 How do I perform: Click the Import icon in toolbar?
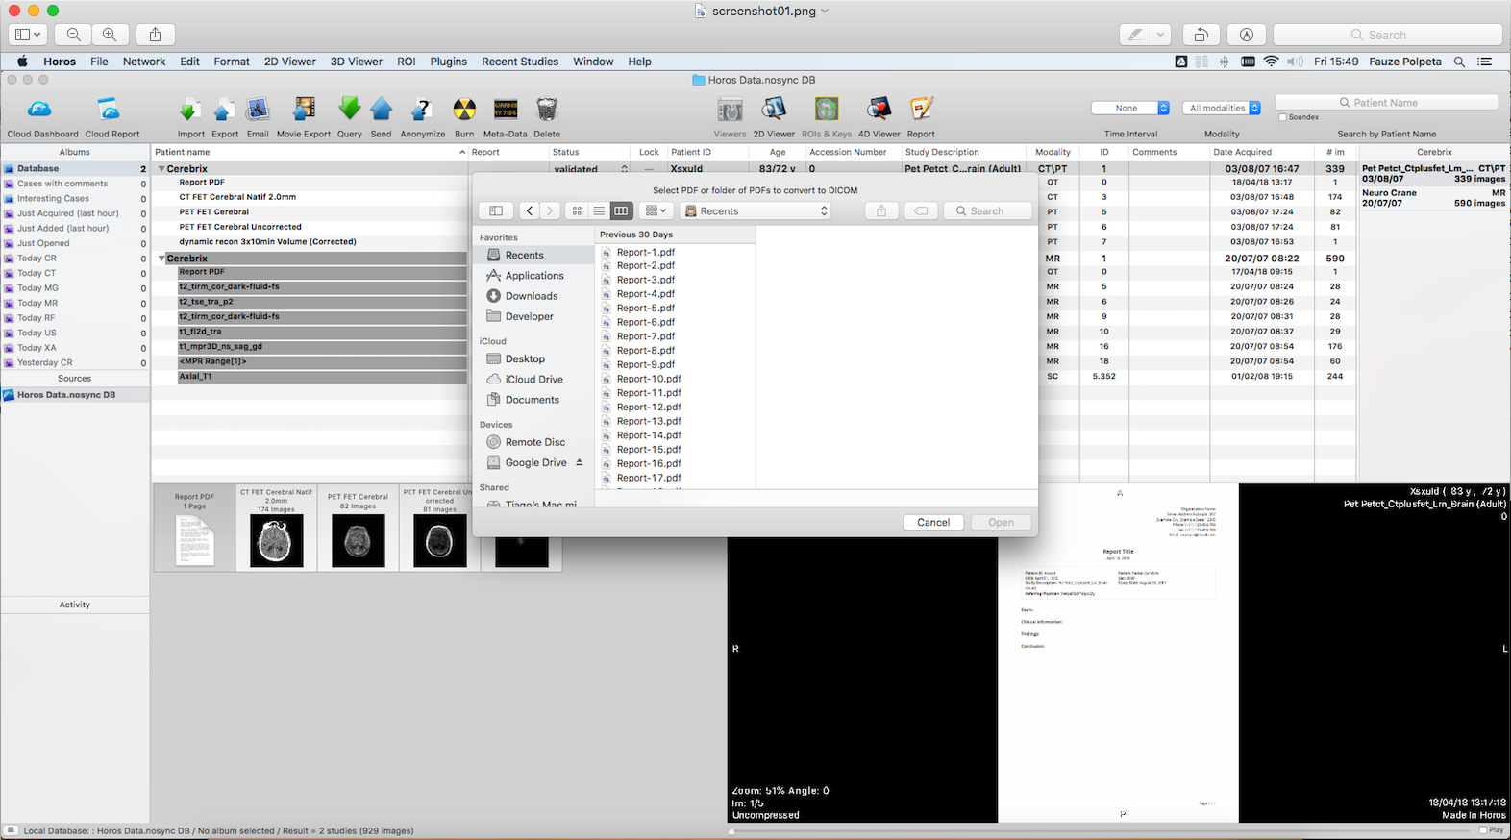click(190, 110)
